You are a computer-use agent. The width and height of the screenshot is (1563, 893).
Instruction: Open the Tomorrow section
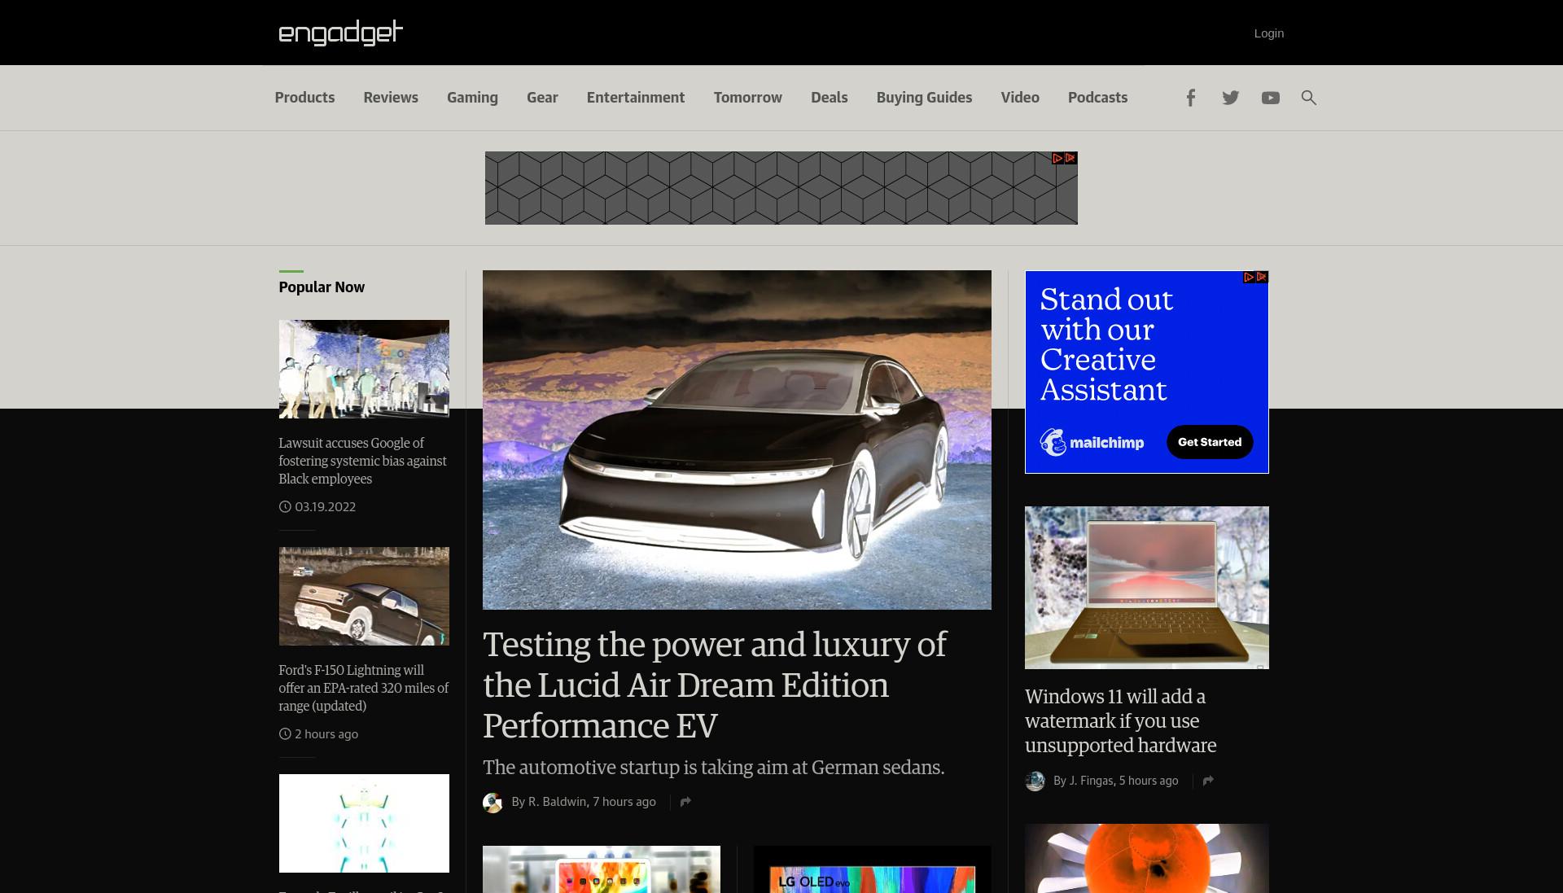[748, 98]
